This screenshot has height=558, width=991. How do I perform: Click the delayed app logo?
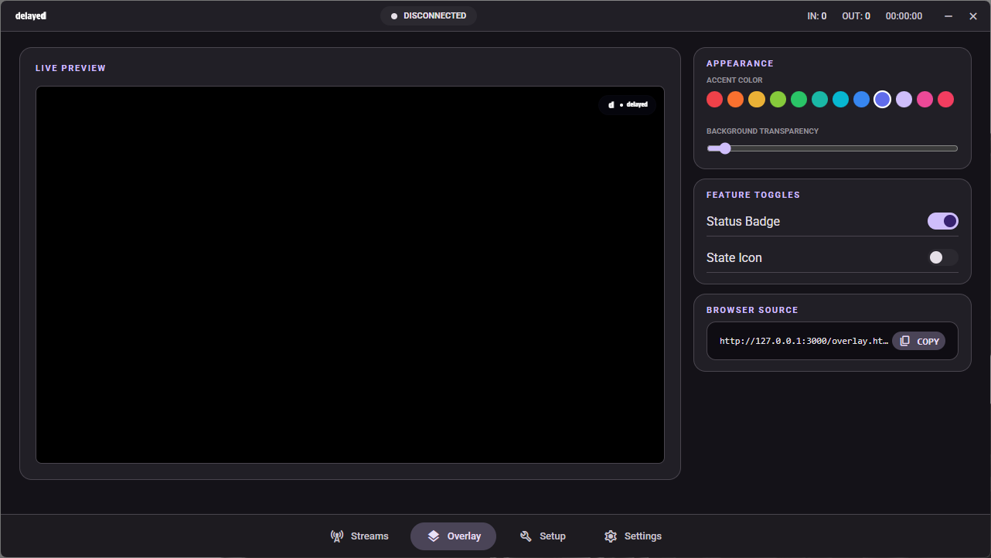(x=31, y=15)
